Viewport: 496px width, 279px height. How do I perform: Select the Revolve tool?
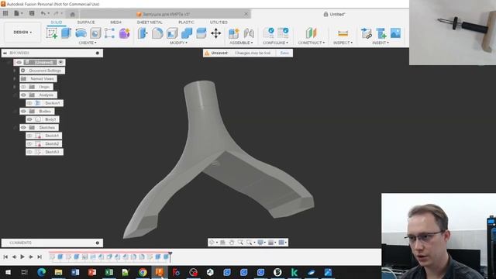81,33
